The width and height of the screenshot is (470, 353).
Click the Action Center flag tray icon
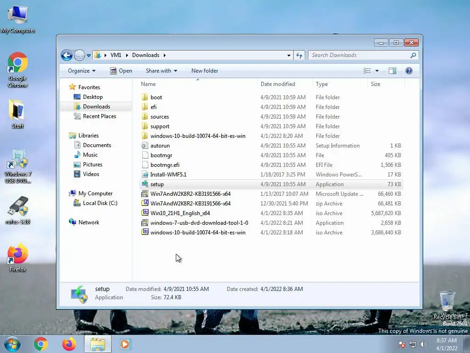click(x=402, y=344)
